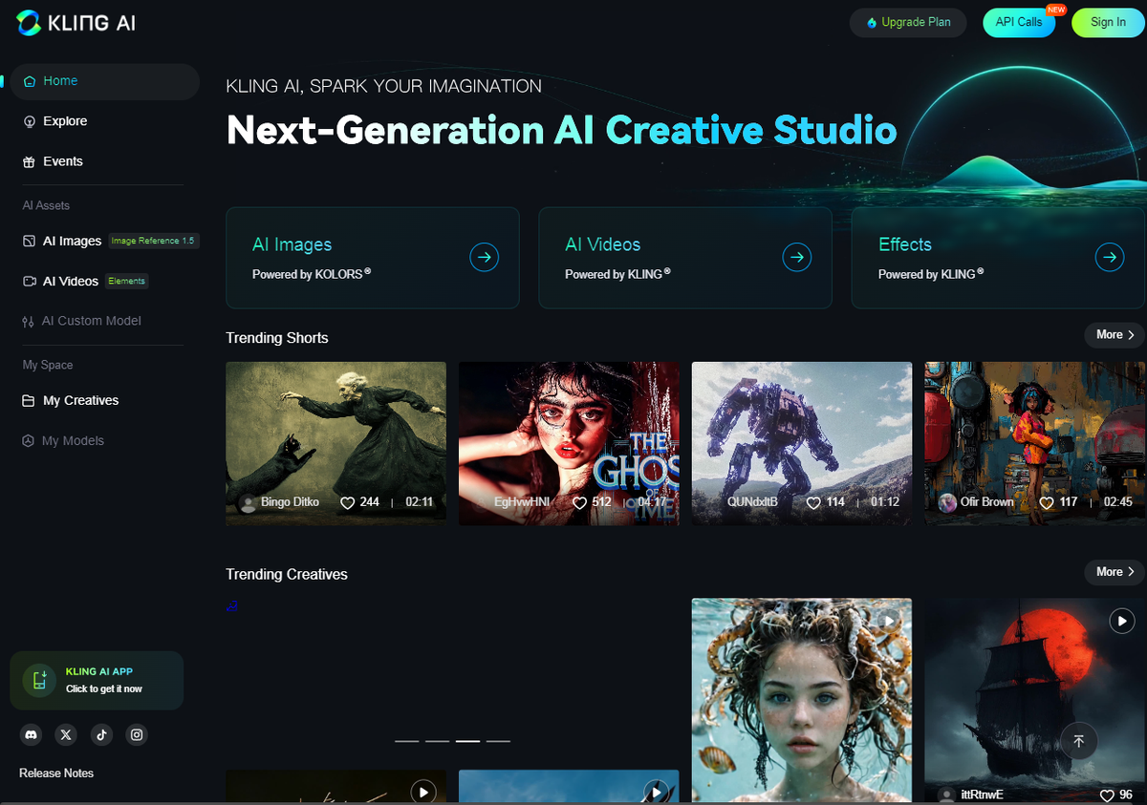The image size is (1147, 805).
Task: Like the EgHvwHNl short (512 hearts)
Action: pyautogui.click(x=579, y=502)
